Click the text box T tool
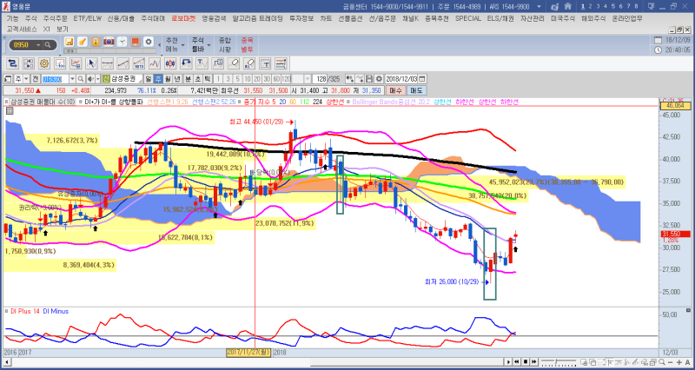 pyautogui.click(x=265, y=63)
